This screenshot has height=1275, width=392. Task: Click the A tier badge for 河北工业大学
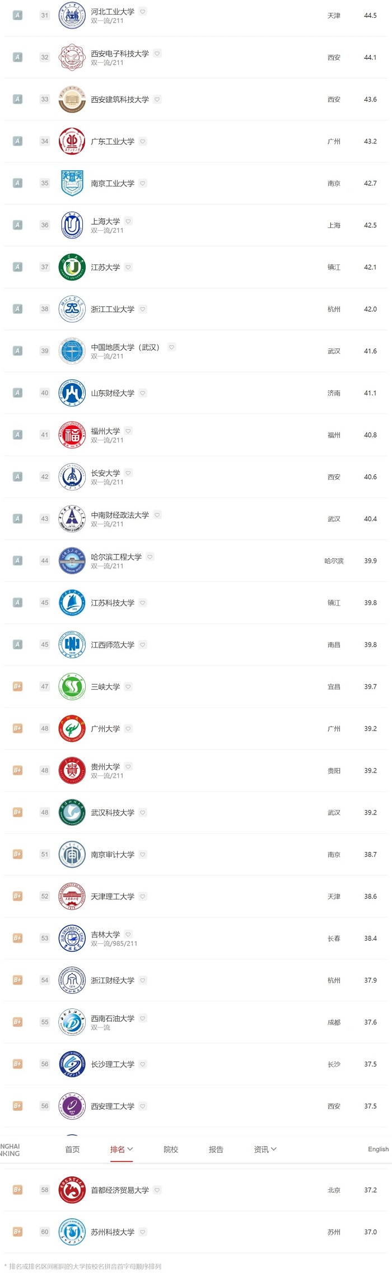[x=17, y=16]
